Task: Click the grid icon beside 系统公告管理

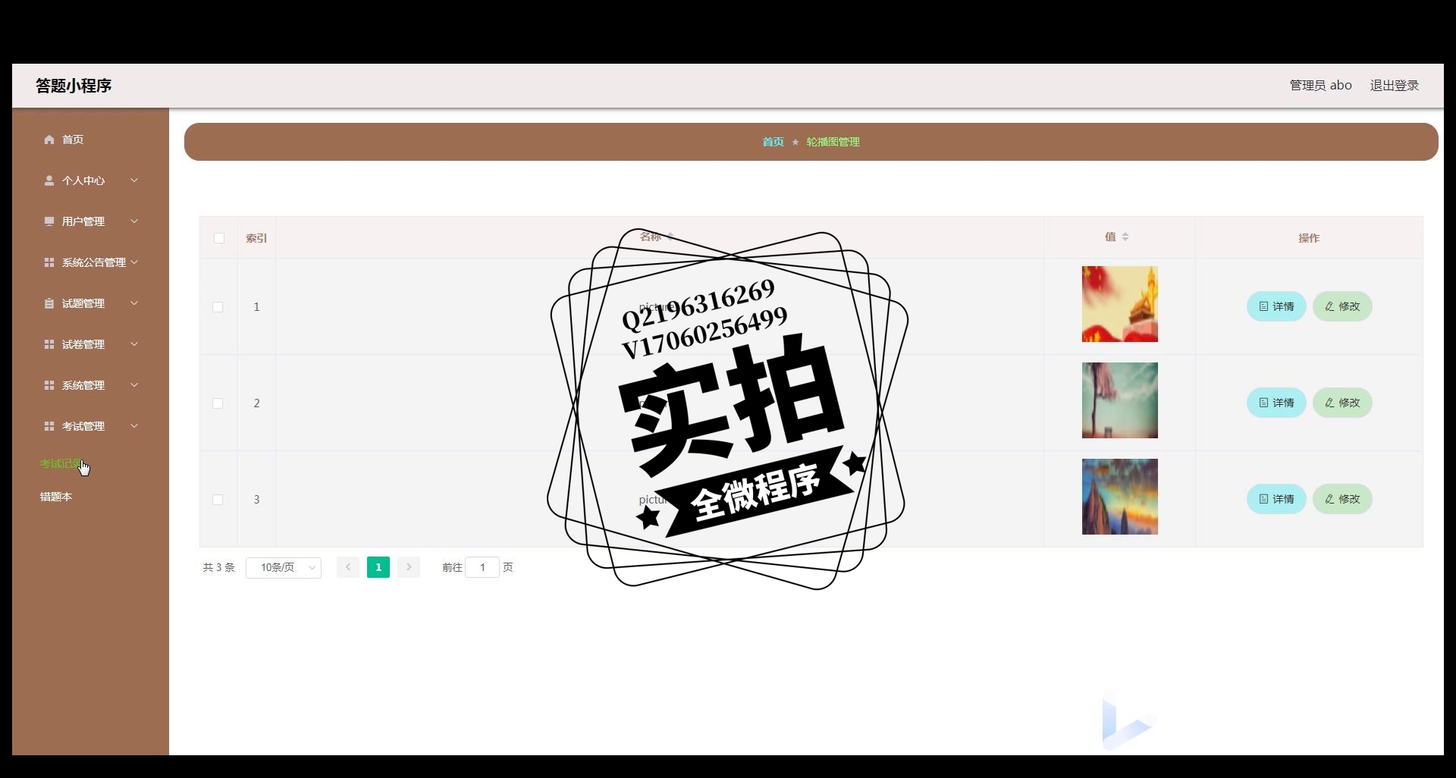Action: [49, 262]
